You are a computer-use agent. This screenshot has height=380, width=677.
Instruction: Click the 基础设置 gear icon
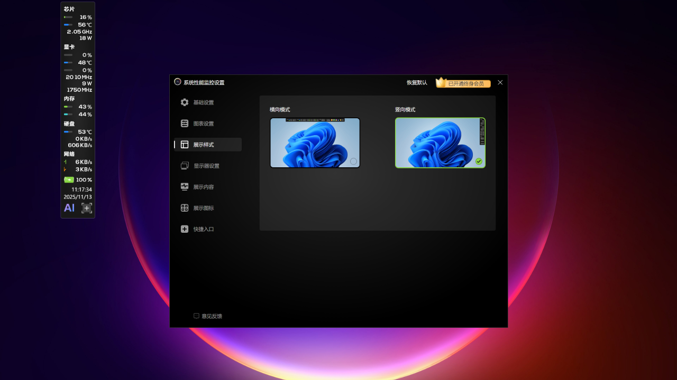click(x=184, y=102)
